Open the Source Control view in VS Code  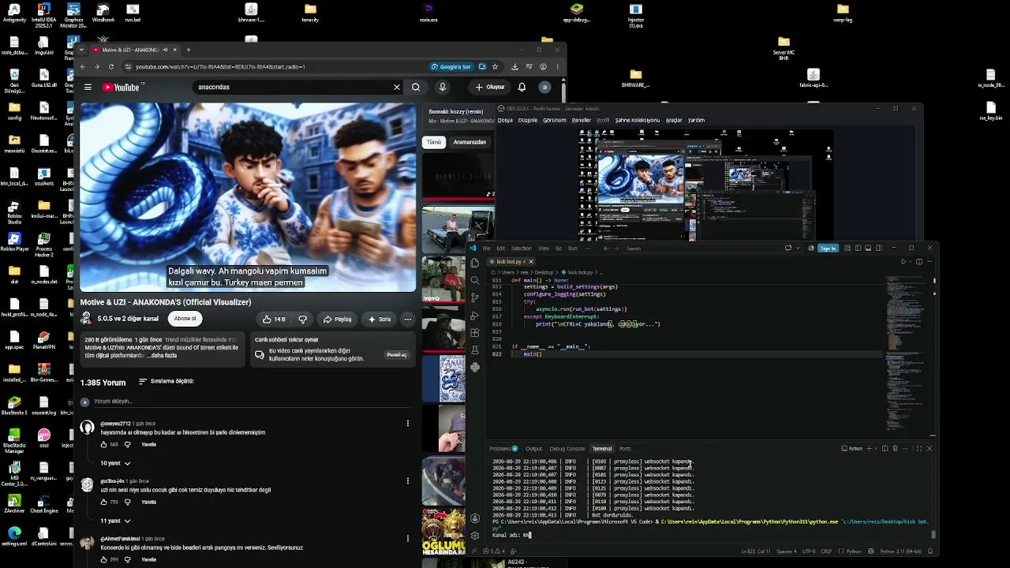coord(474,297)
